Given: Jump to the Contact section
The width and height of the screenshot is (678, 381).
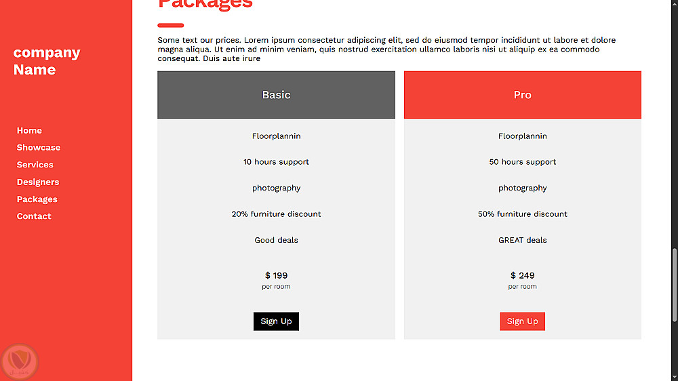Looking at the screenshot, I should pyautogui.click(x=34, y=216).
